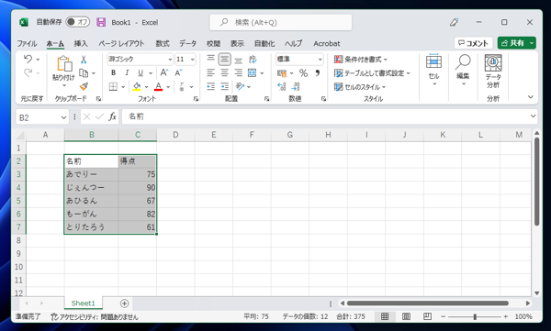Switch to the 数式 tab
Viewport: 551px width, 331px height.
pos(163,43)
